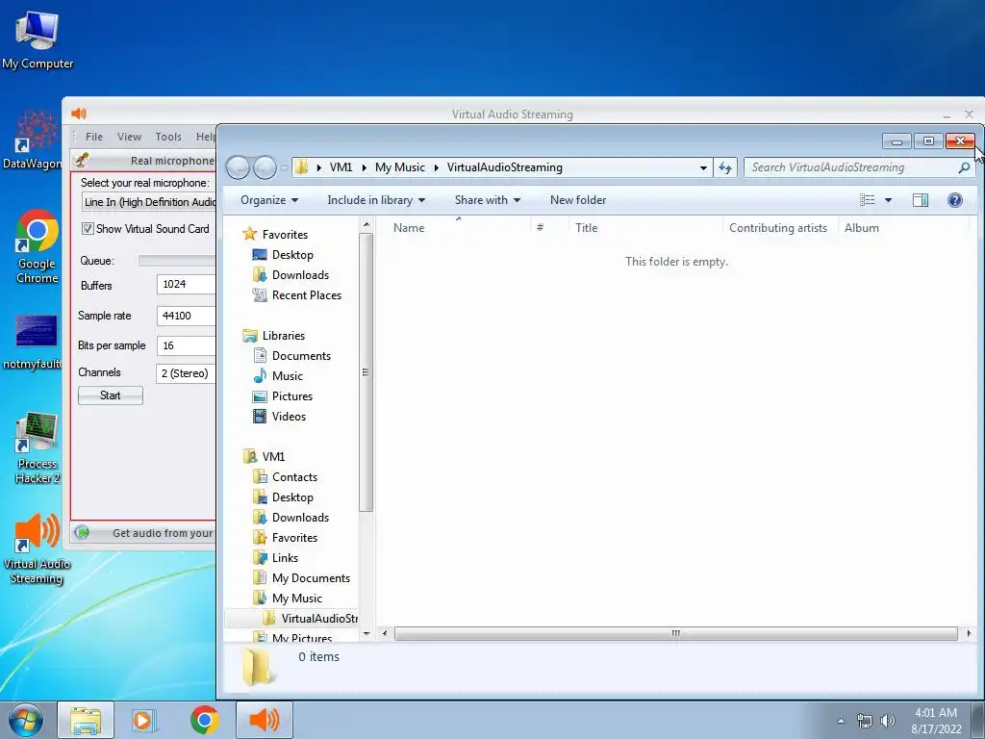Go forward in Explorer navigation
Image resolution: width=985 pixels, height=739 pixels.
(x=265, y=167)
